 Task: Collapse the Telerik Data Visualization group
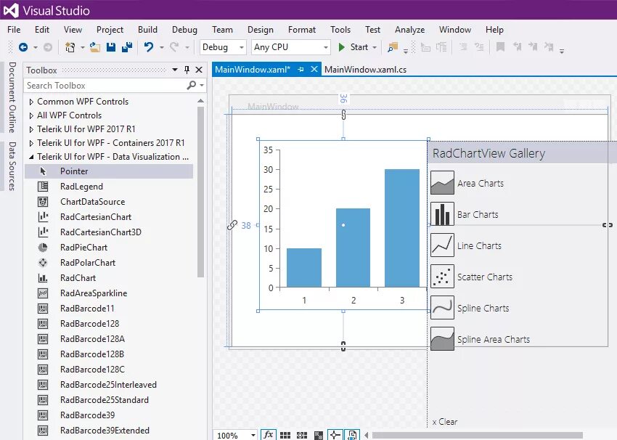pyautogui.click(x=31, y=157)
